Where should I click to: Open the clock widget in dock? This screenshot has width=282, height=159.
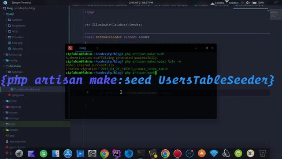250,154
